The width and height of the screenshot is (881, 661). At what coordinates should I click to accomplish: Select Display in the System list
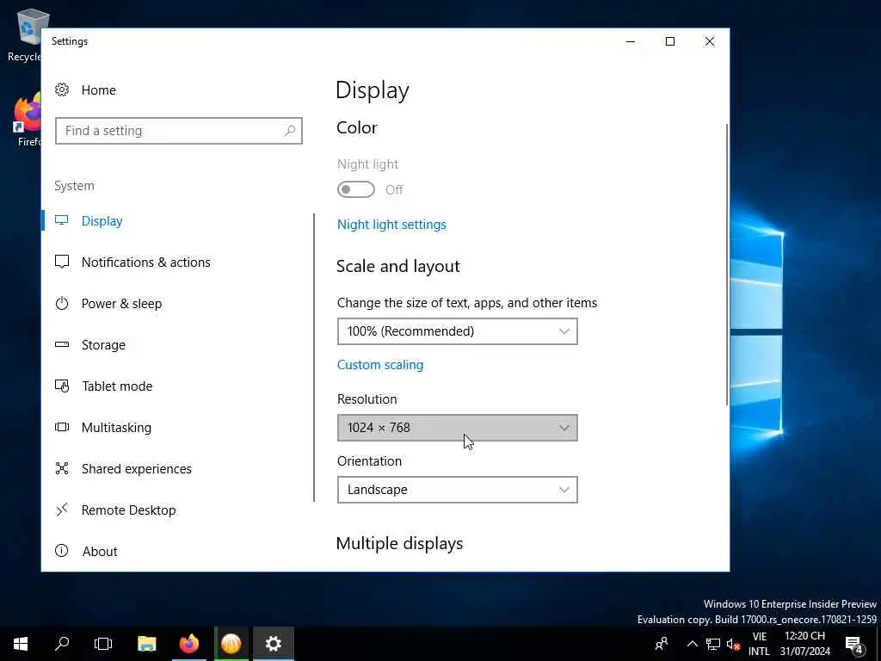(x=102, y=221)
